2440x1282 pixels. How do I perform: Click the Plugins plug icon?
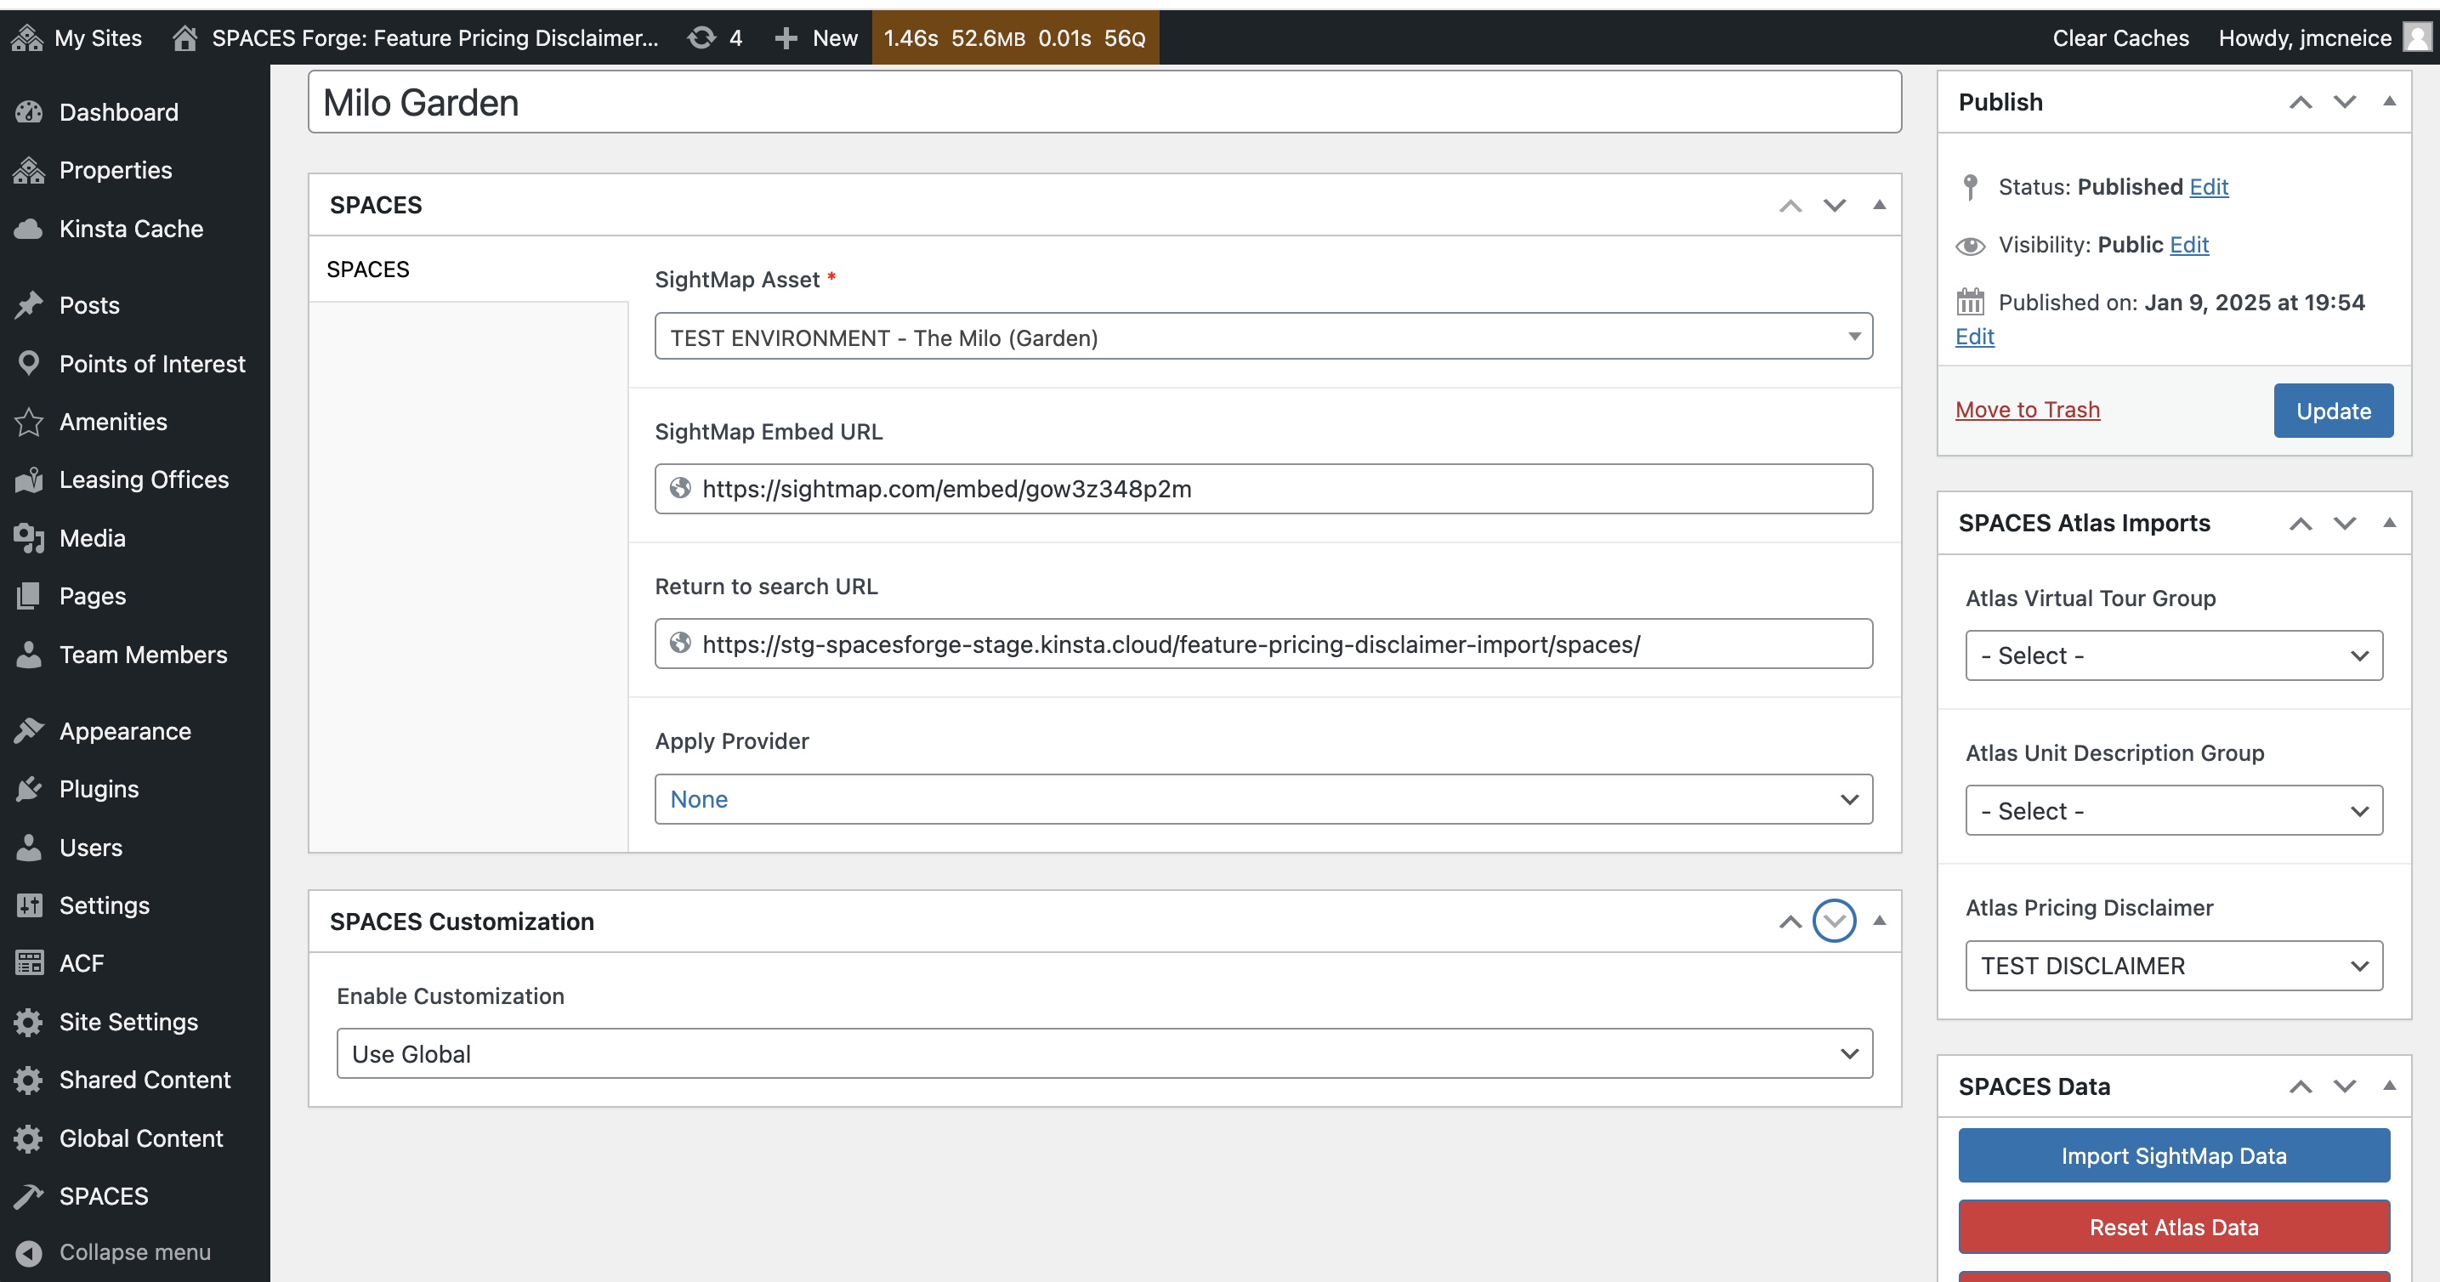tap(30, 789)
